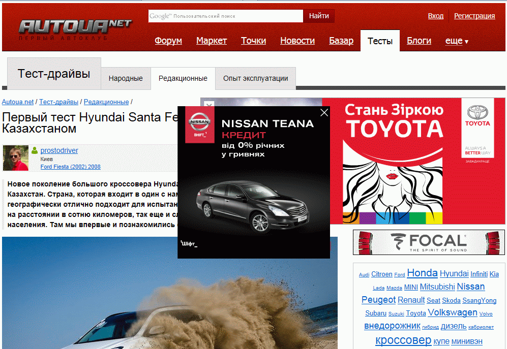Viewport: 507px width, 349px height.
Task: Select the Volkswagen tag
Action: (453, 312)
